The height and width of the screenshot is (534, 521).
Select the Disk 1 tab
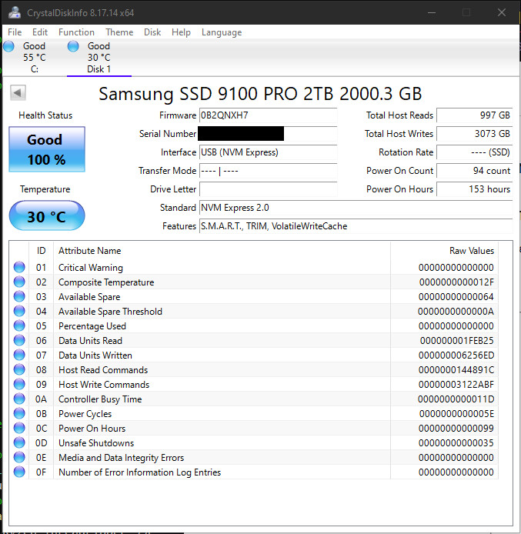click(99, 57)
